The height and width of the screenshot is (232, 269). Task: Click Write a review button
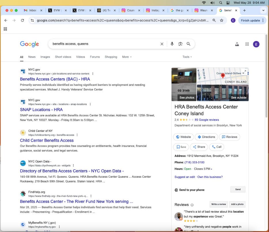tap(219, 204)
